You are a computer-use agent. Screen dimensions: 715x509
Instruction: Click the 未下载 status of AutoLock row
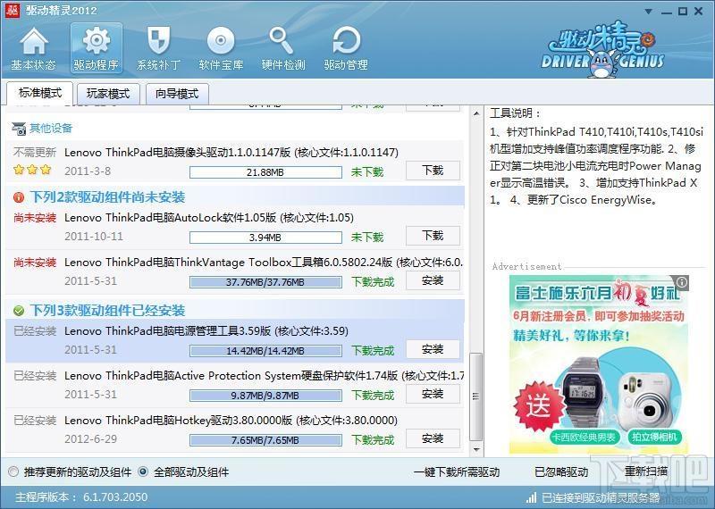click(x=367, y=238)
